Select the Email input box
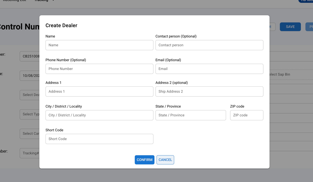The image size is (313, 182). (x=209, y=69)
